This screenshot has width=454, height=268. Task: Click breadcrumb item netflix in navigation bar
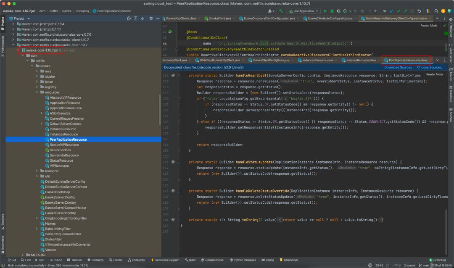[x=53, y=11]
